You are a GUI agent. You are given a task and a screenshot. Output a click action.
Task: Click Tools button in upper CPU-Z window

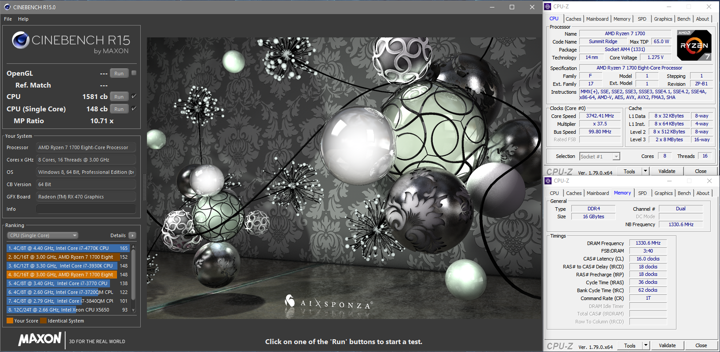pyautogui.click(x=629, y=171)
